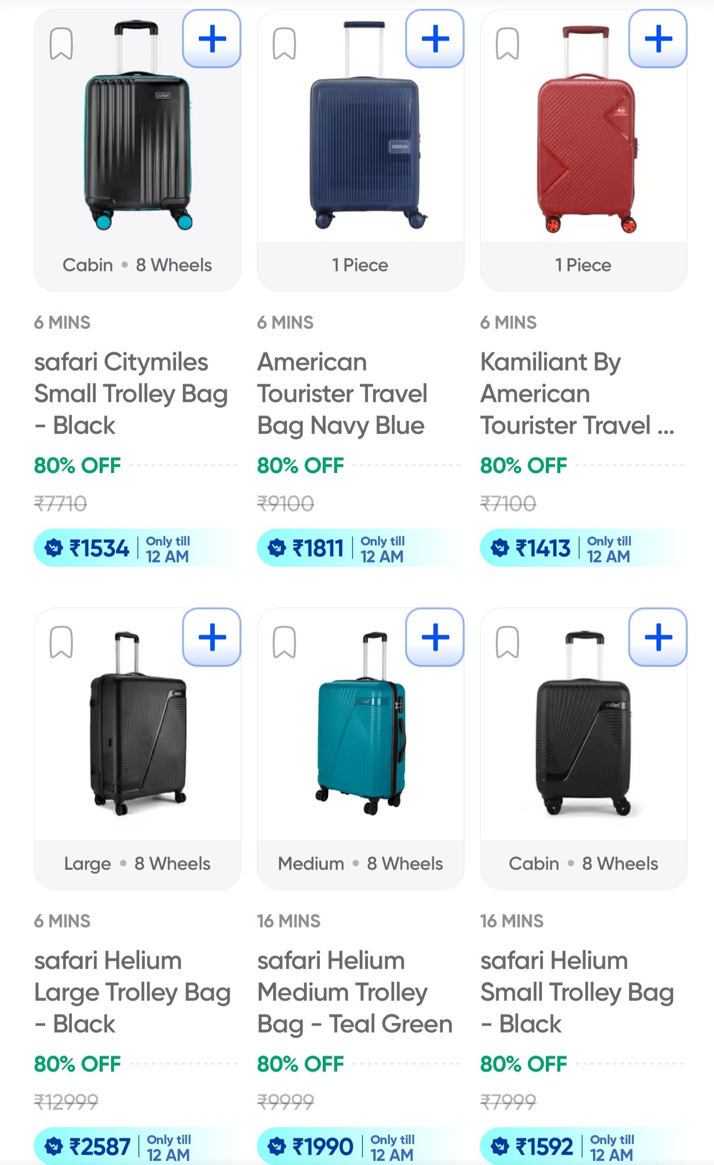Open American Tourister Travel Bag Navy Blue title
Screen dimensions: 714x1165
click(342, 394)
